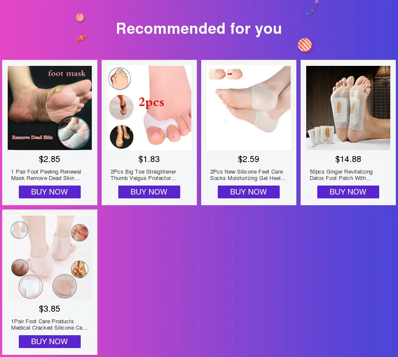The image size is (398, 357).
Task: Open the cracked heel silicone care image
Action: pyautogui.click(x=50, y=257)
